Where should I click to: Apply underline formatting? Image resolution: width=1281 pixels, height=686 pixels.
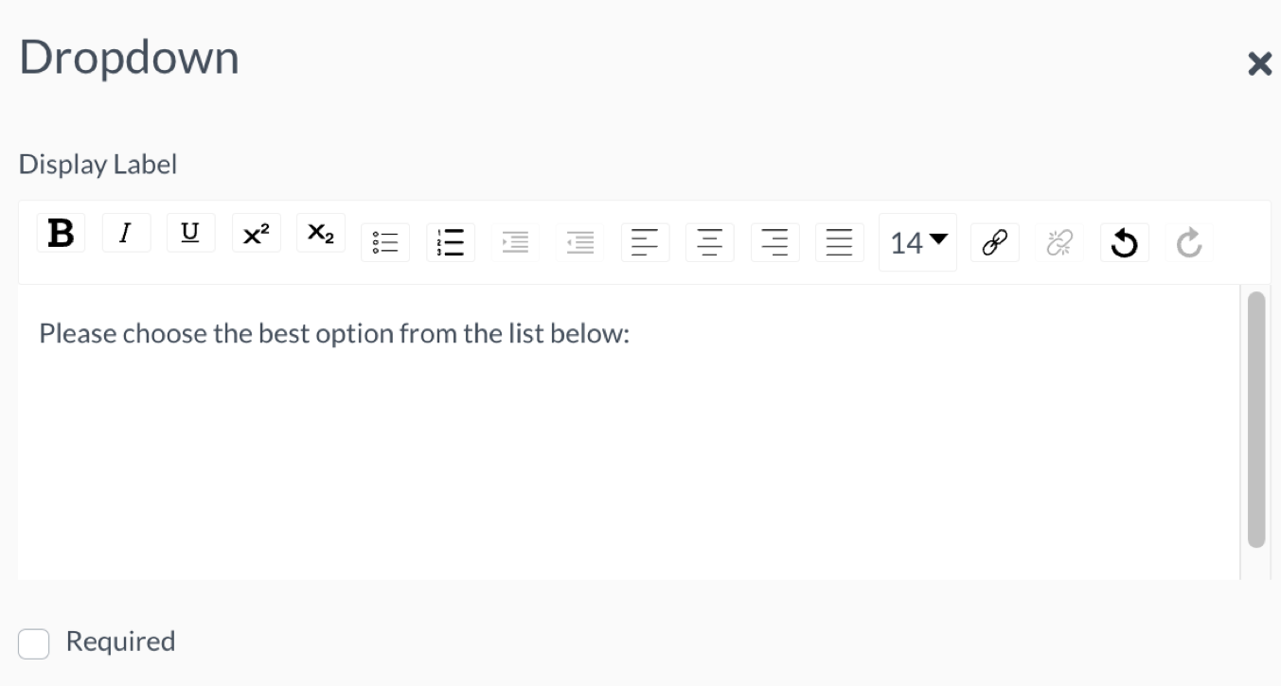(x=190, y=233)
